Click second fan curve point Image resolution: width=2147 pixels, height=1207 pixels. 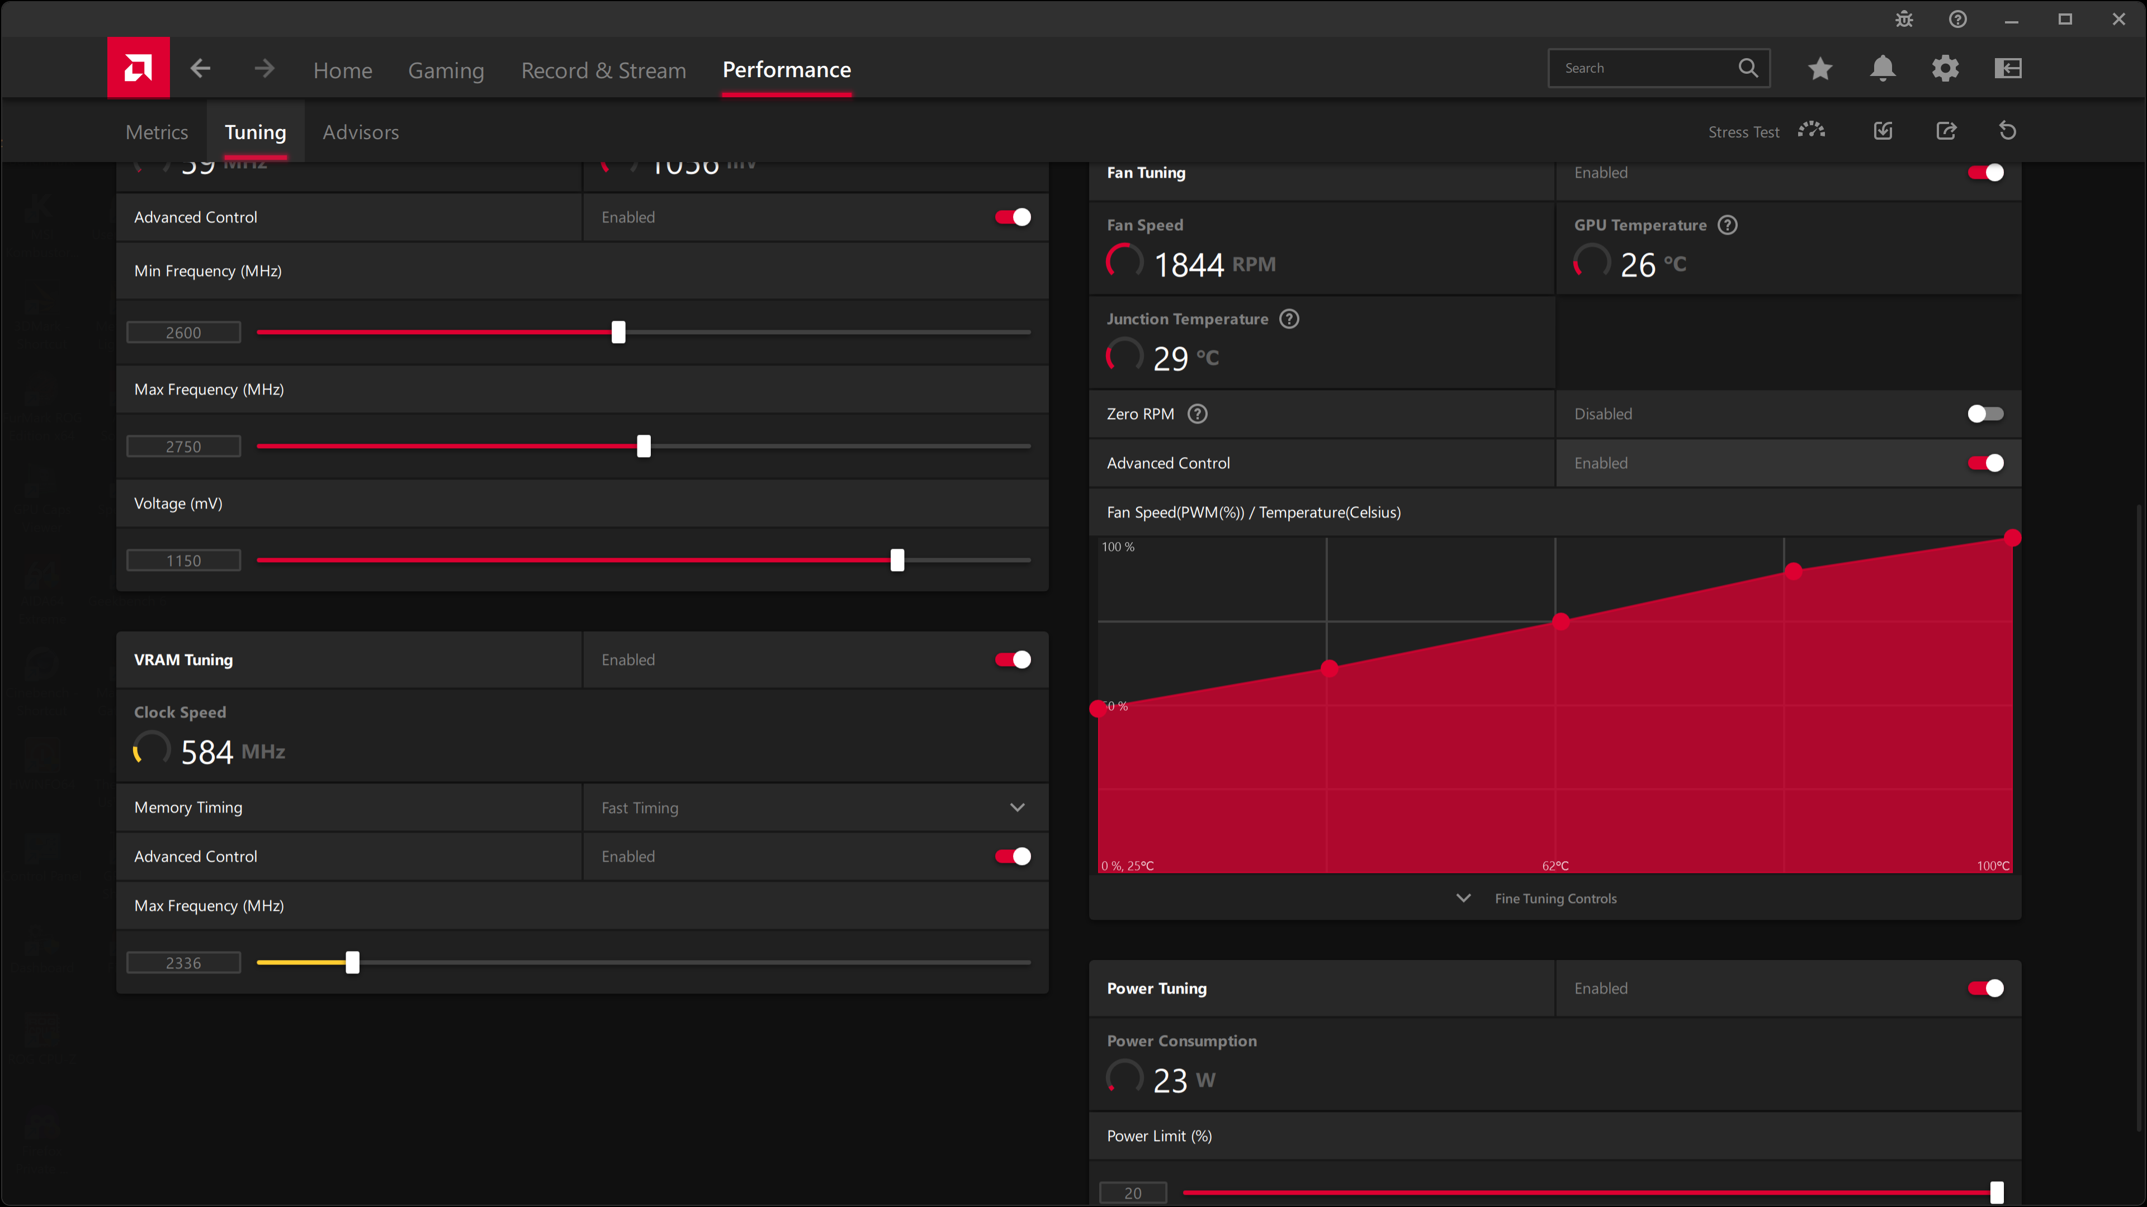(x=1330, y=668)
